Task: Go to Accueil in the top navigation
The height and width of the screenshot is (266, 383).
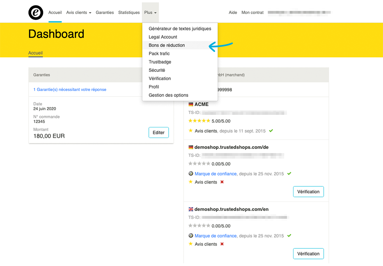Action: 55,12
